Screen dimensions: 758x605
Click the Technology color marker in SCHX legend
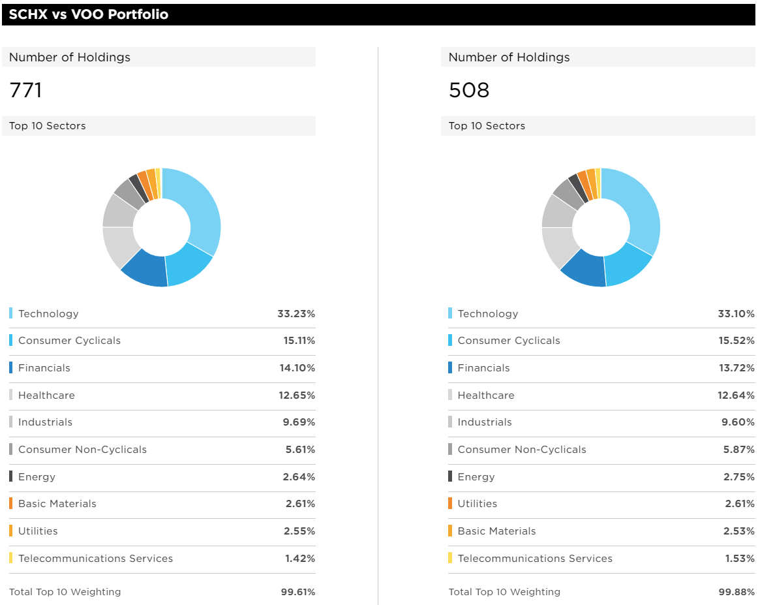[10, 314]
